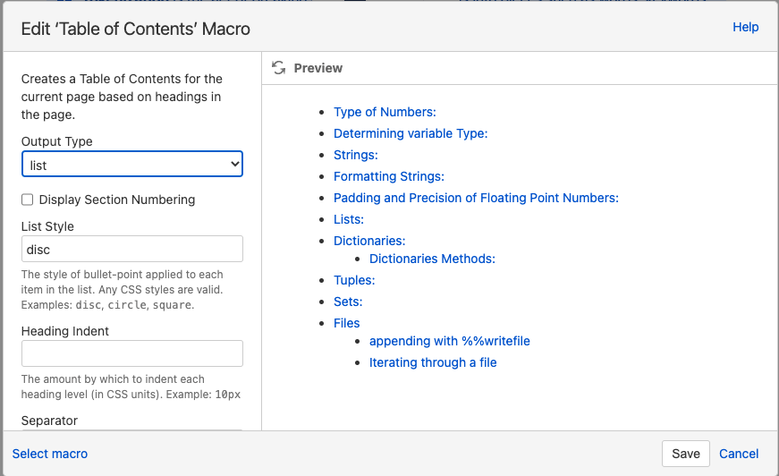
Task: Navigate to the Lists heading
Action: pyautogui.click(x=349, y=219)
